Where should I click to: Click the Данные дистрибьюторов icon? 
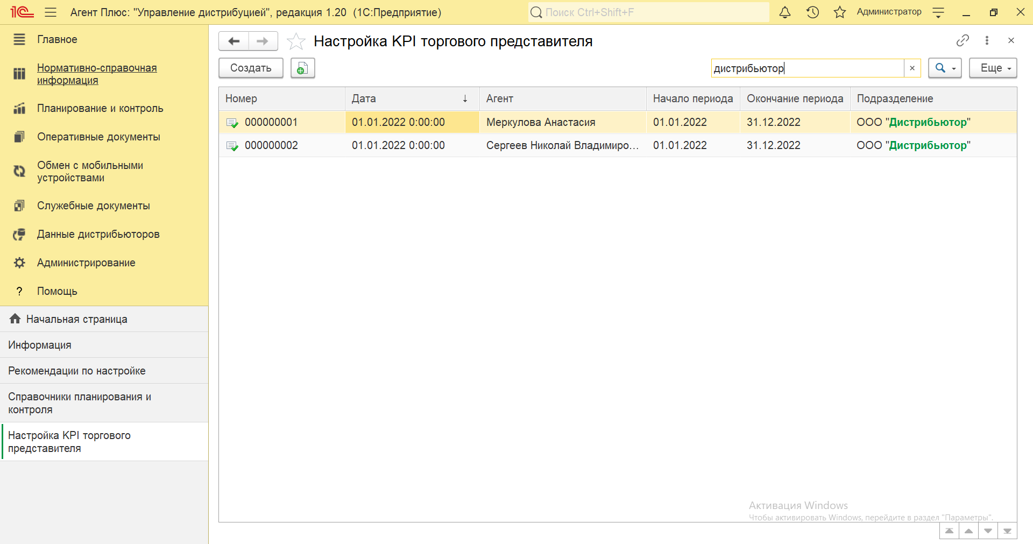[x=19, y=234]
